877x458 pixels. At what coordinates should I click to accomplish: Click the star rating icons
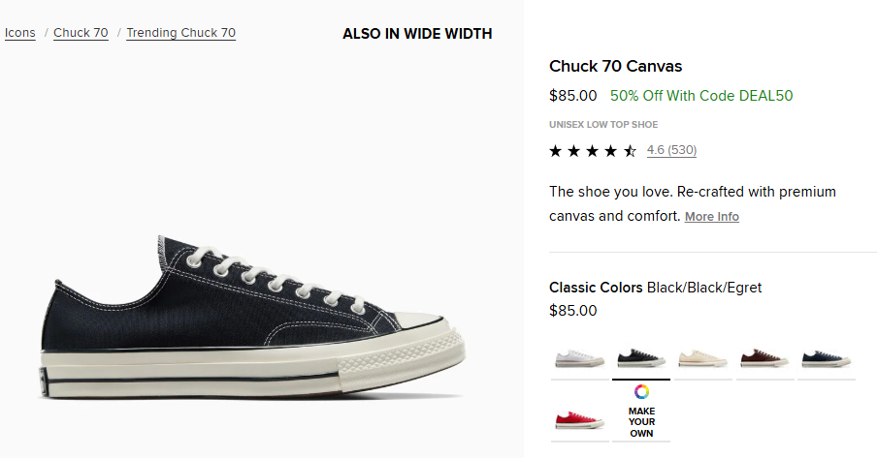[593, 151]
